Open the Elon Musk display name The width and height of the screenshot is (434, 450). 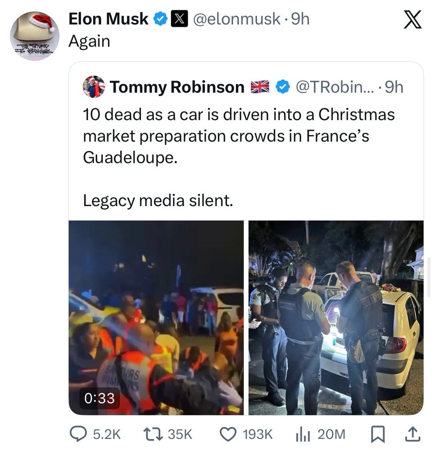click(x=108, y=19)
